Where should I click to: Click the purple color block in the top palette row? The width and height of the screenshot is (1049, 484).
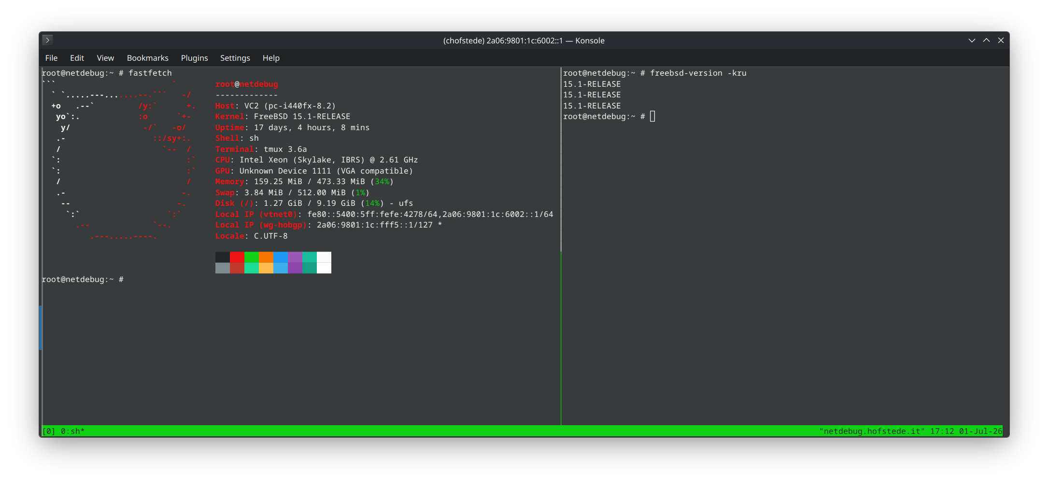295,257
